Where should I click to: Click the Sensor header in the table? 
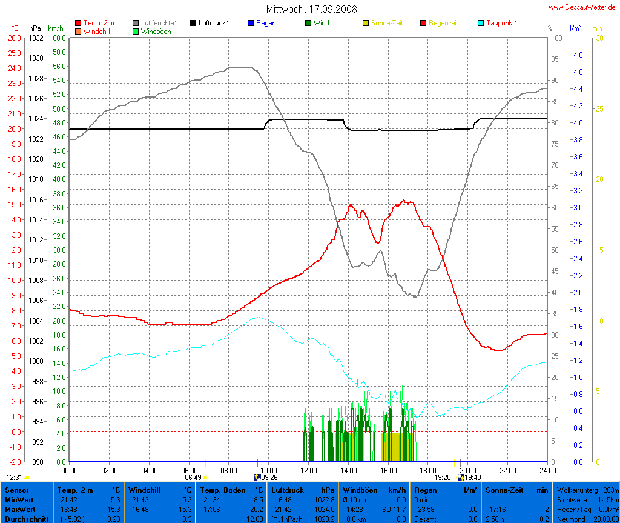pos(16,490)
